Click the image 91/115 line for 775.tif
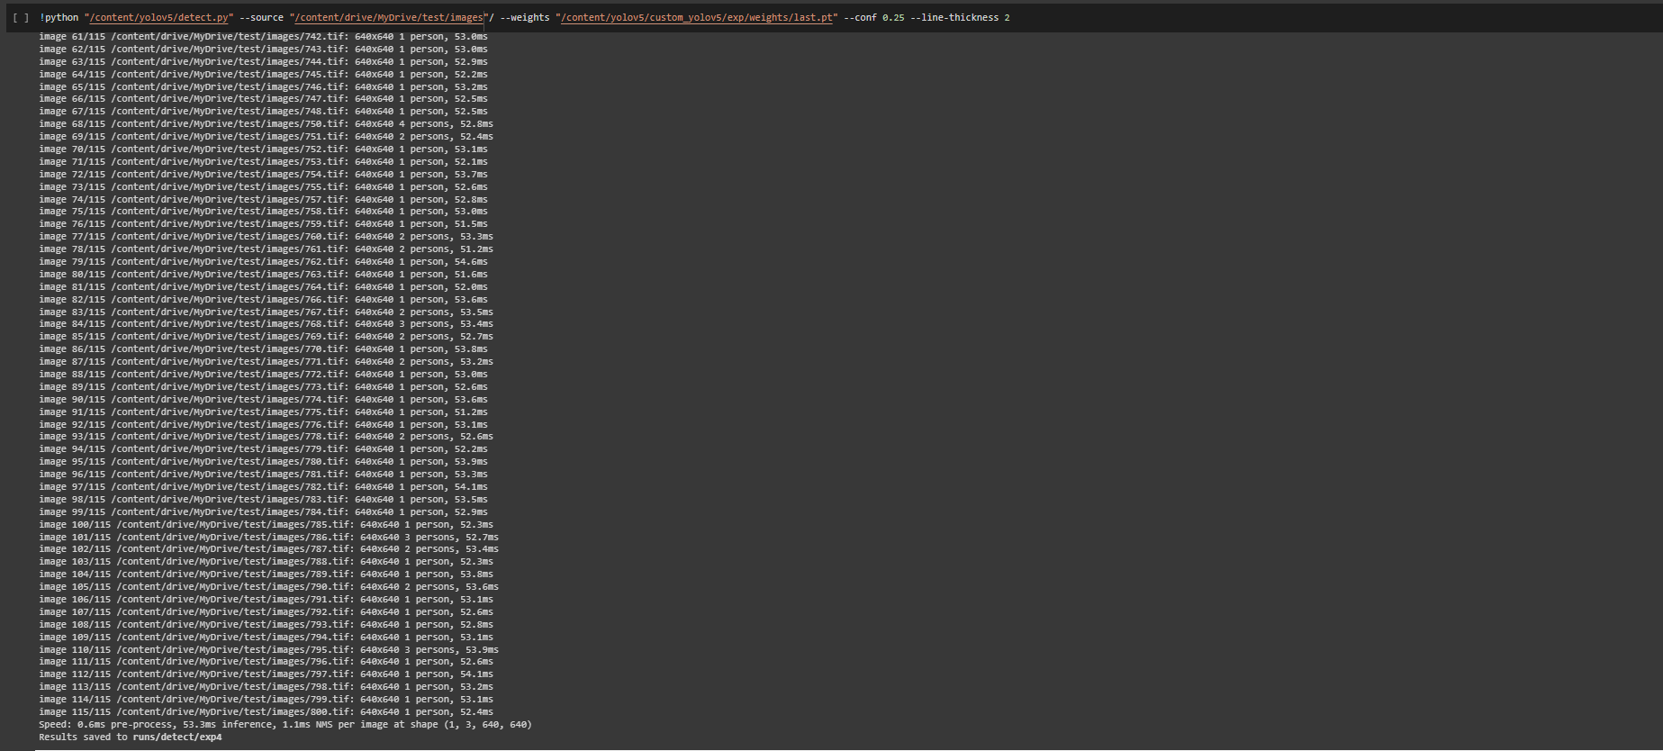1663x751 pixels. coord(263,412)
